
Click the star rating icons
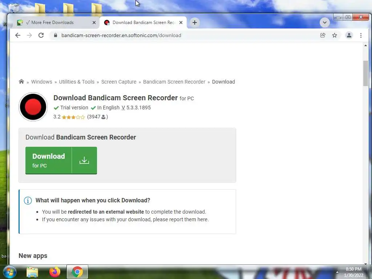pyautogui.click(x=73, y=117)
